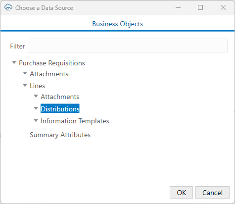Click the cloud app icon in title bar
Screen dimensions: 235x204
[x=8, y=7]
